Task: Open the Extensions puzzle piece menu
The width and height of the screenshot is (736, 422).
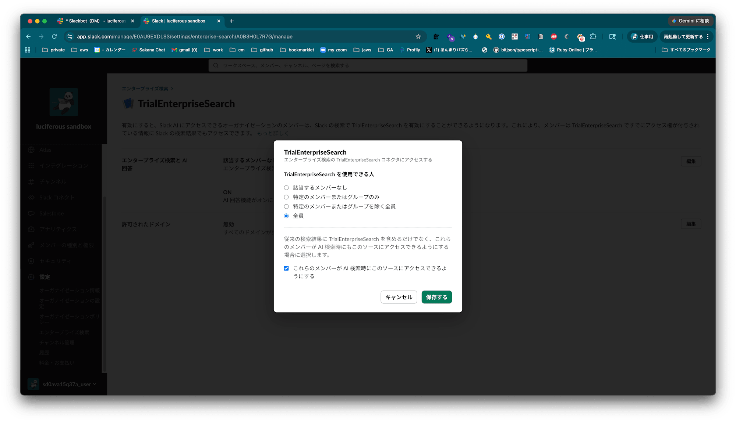Action: pyautogui.click(x=593, y=37)
